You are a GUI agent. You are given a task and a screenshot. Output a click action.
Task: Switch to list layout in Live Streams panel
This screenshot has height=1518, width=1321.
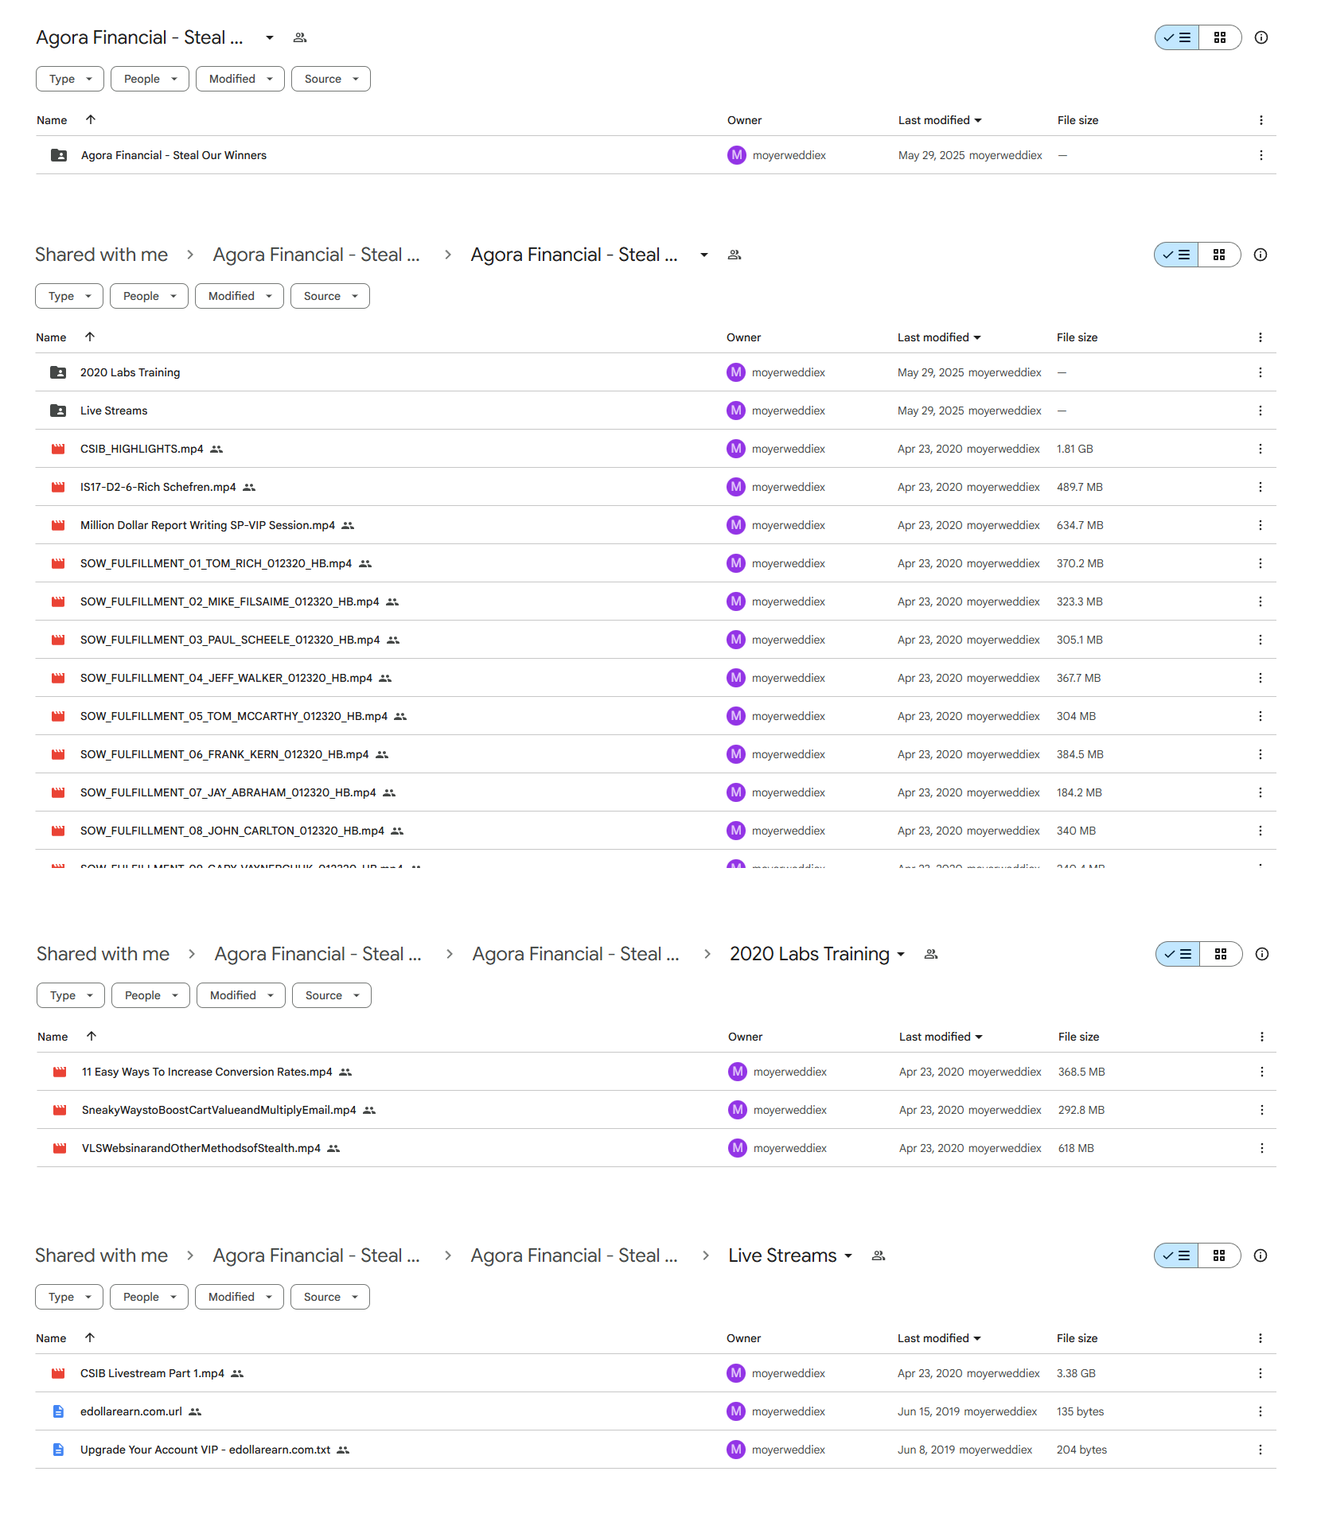1176,1255
